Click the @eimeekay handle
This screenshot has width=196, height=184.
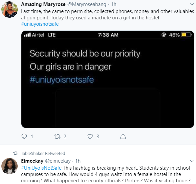tap(58, 161)
